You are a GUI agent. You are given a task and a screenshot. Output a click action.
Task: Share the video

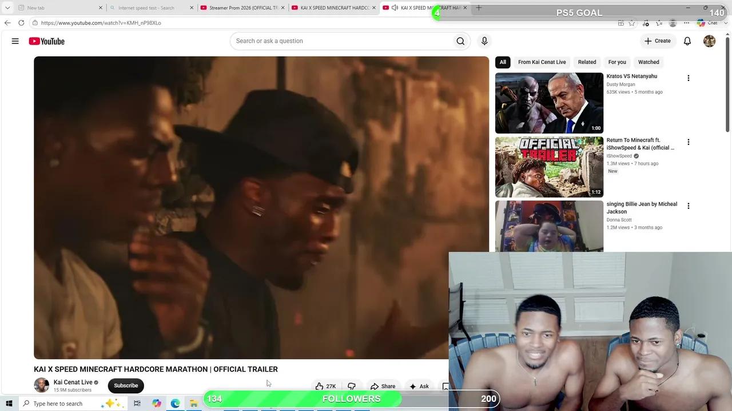pyautogui.click(x=383, y=386)
